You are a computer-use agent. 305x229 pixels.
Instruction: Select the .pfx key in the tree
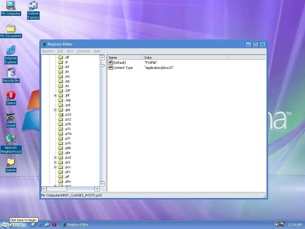68,172
